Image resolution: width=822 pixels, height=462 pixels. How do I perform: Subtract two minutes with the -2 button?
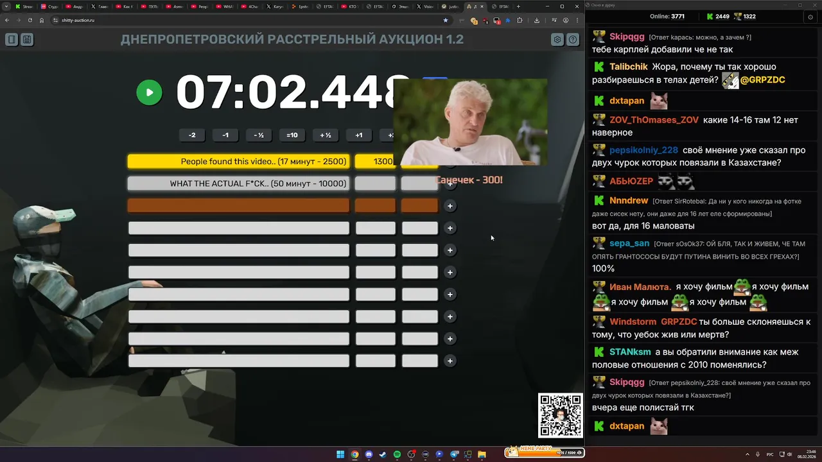(x=192, y=135)
